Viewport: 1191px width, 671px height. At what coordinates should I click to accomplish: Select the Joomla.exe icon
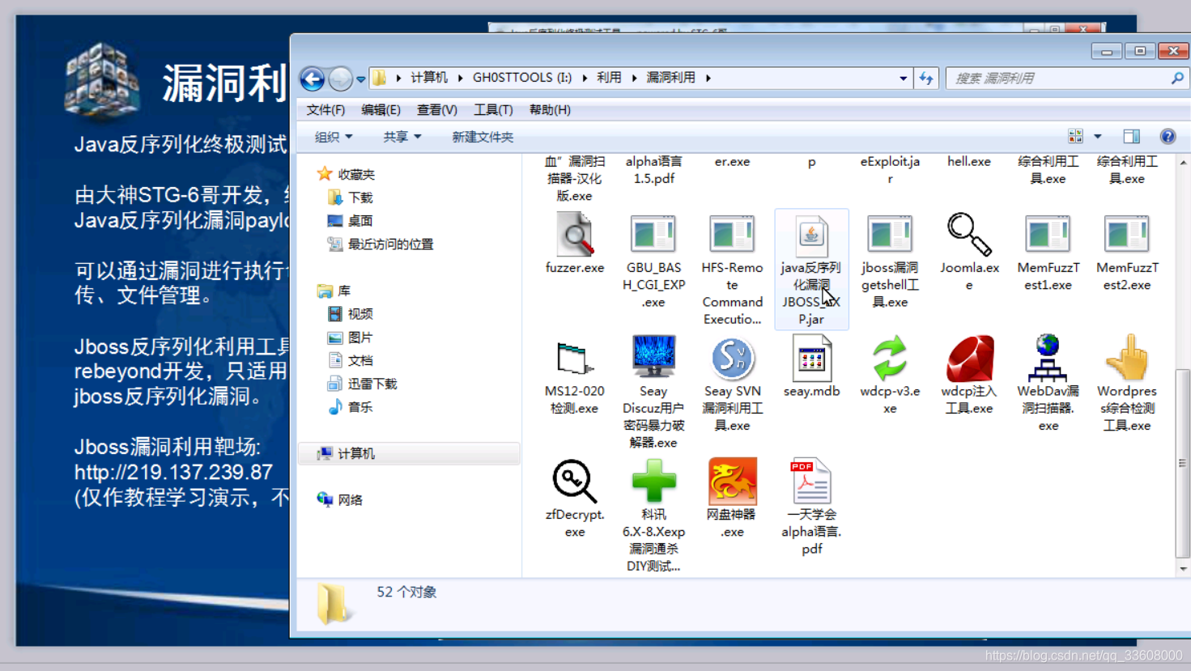(968, 237)
